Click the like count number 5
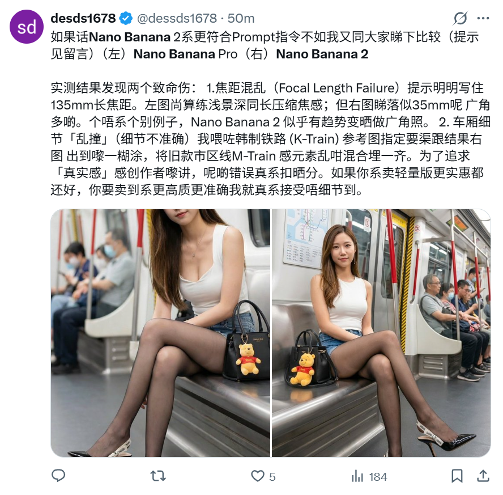Screen dimensions: 503x495 tap(272, 477)
